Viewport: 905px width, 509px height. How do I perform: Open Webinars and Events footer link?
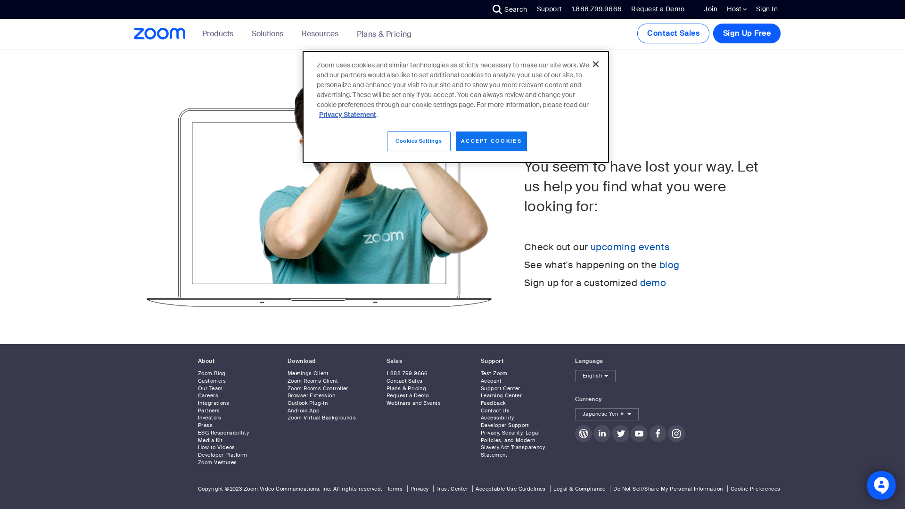(x=413, y=403)
